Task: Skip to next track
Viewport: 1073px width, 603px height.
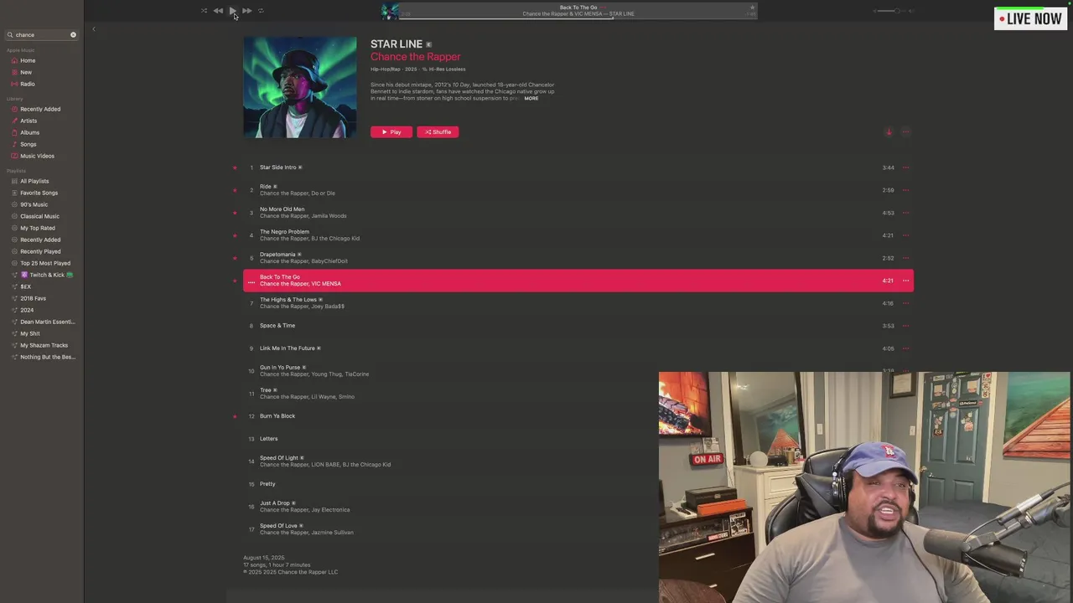Action: (246, 11)
